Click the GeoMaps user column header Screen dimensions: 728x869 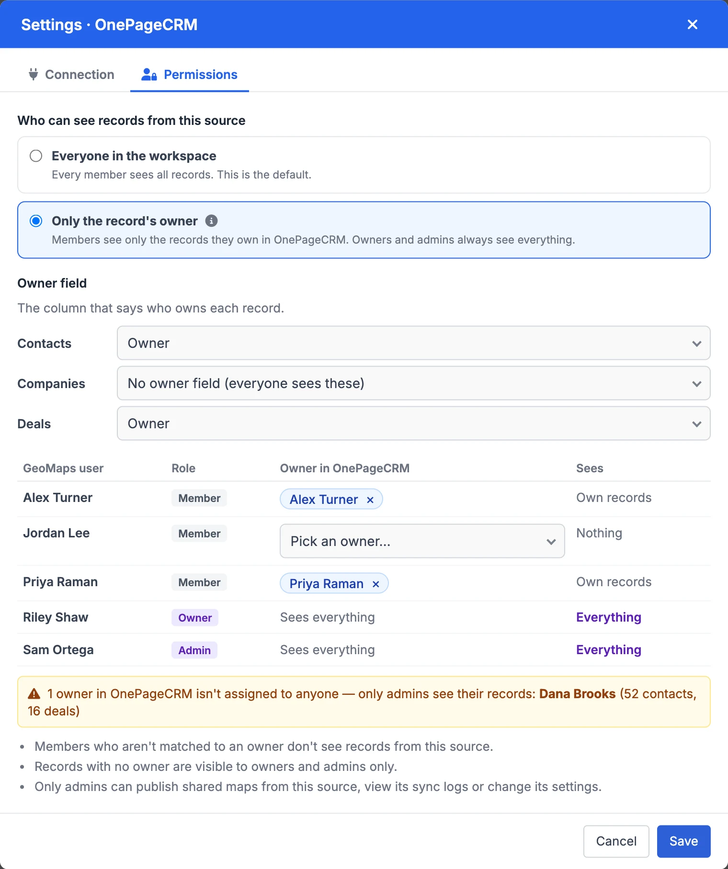[x=63, y=468]
